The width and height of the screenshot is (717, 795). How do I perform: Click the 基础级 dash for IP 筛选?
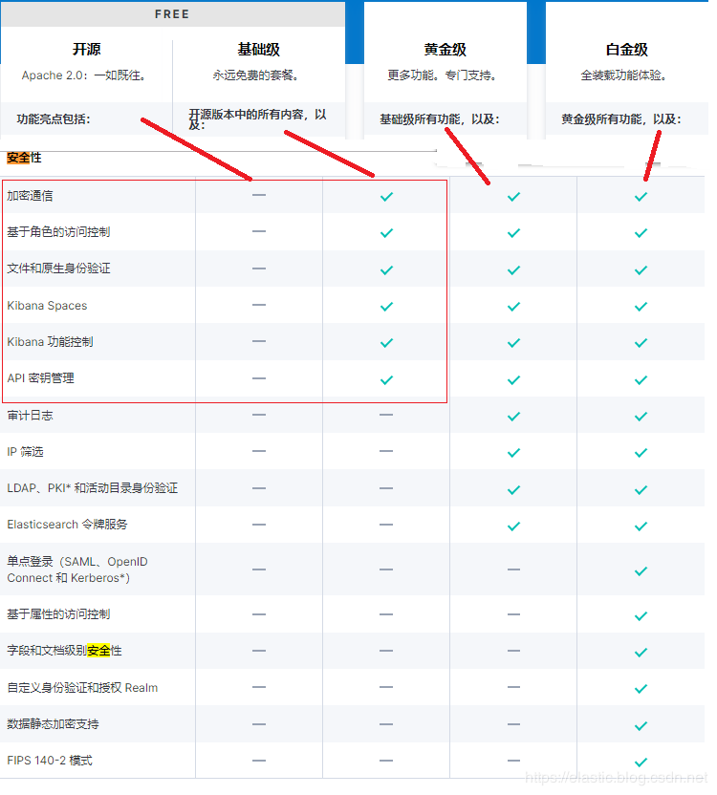tap(386, 451)
